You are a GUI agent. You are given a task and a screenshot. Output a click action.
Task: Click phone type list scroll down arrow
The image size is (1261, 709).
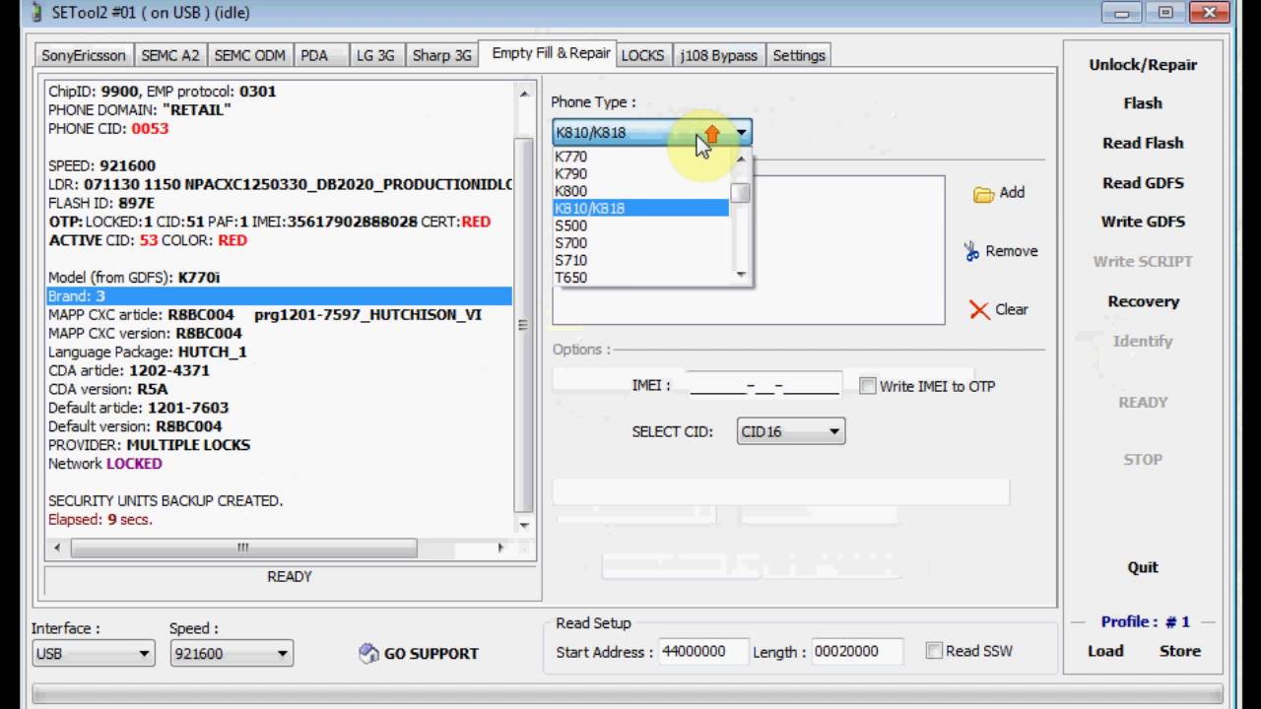[x=741, y=275]
